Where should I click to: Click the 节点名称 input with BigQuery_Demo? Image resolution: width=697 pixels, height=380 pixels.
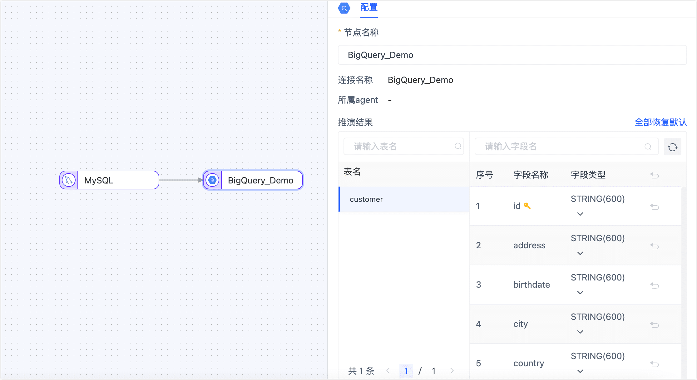(x=512, y=55)
